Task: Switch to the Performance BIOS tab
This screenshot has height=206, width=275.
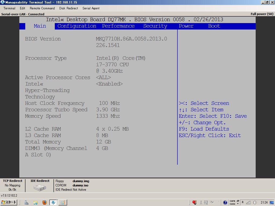Action: pyautogui.click(x=118, y=26)
